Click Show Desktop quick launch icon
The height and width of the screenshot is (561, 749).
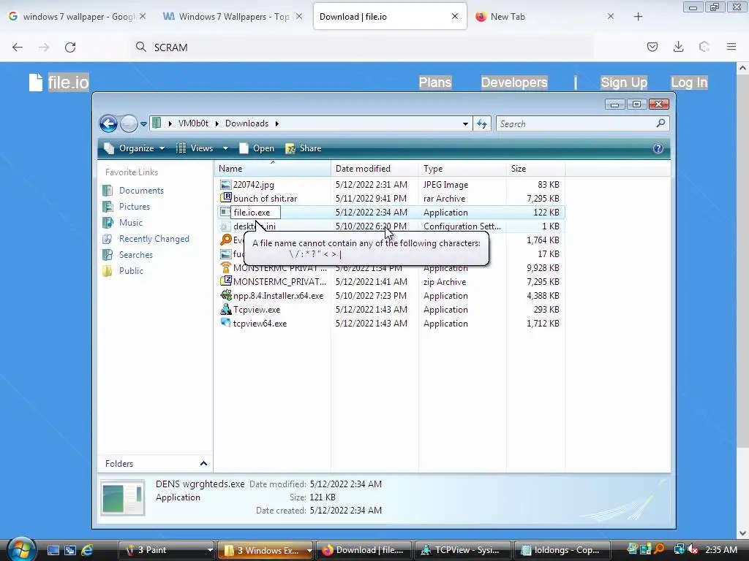(53, 551)
